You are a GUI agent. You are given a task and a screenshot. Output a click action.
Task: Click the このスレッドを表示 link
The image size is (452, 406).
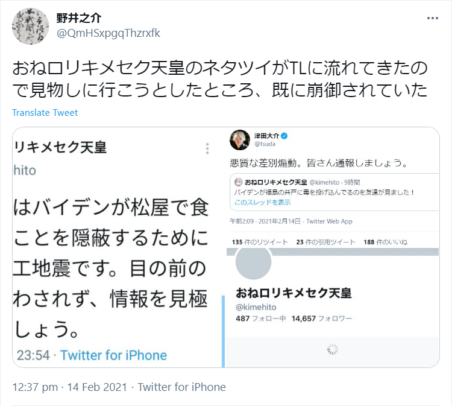(x=262, y=201)
